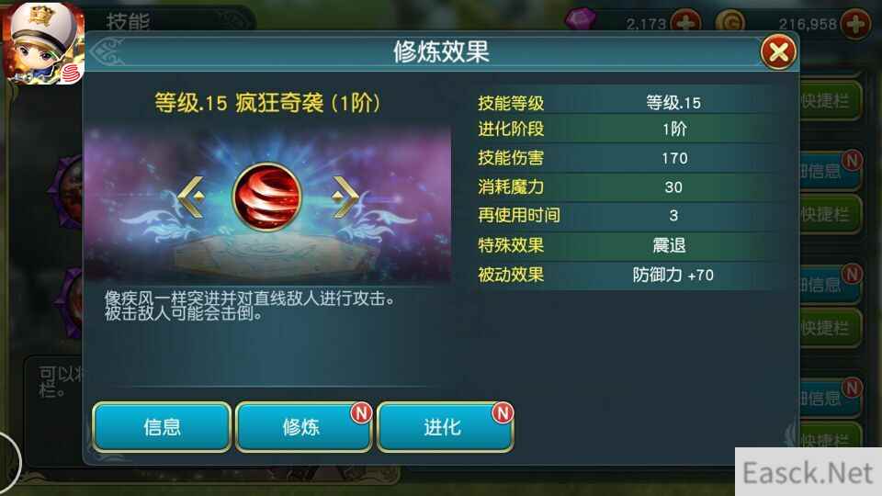Viewport: 882px width, 496px height.
Task: Click the gold coin currency icon
Action: (730, 22)
